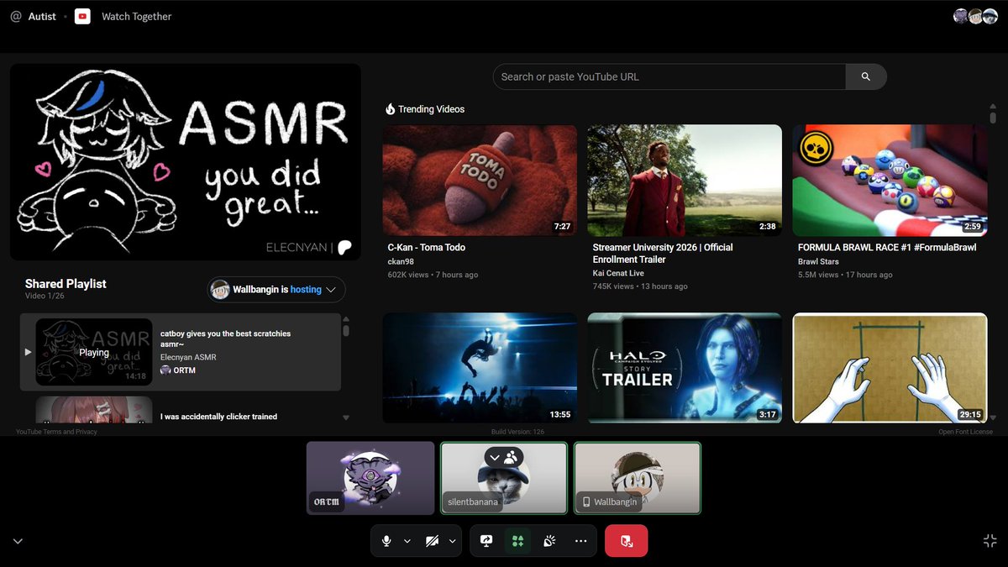Click the Brawl Stars channel name
1008x567 pixels.
tap(818, 262)
